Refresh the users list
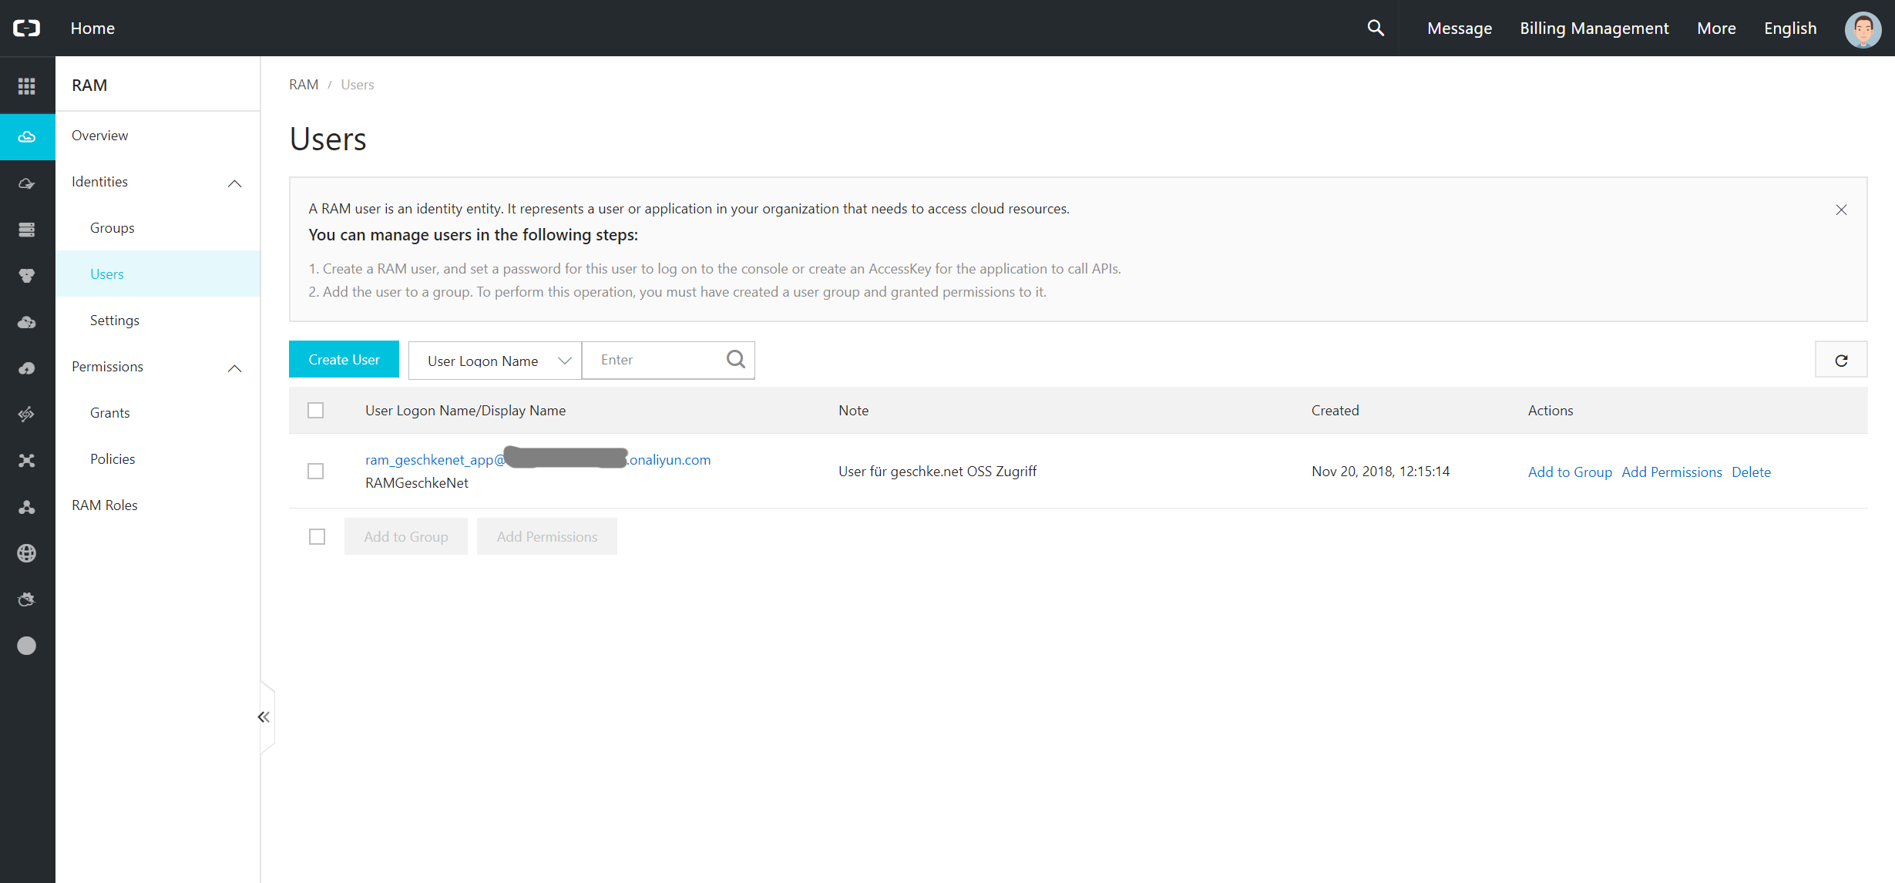The image size is (1895, 883). [x=1841, y=360]
